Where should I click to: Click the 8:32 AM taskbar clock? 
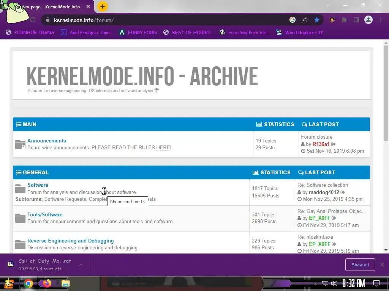(354, 283)
